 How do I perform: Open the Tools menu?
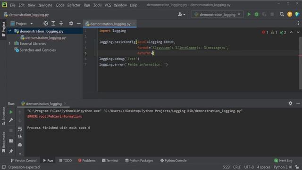97,5
